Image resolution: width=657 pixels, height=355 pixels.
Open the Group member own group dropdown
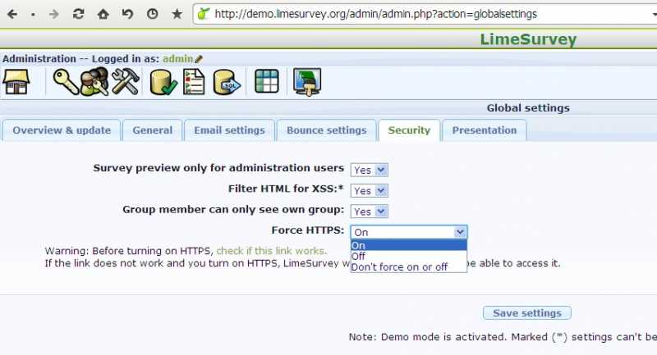369,212
